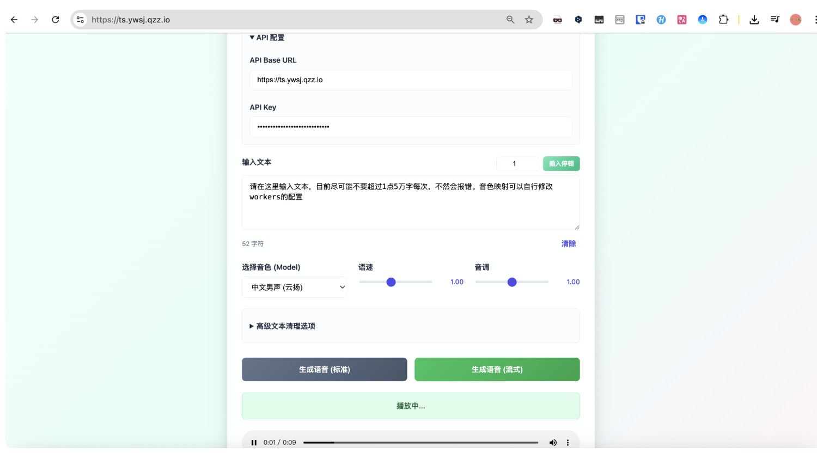Click the zoom magnifier icon in address bar

510,20
